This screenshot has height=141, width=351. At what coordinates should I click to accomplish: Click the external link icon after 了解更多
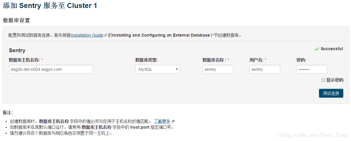tap(173, 121)
